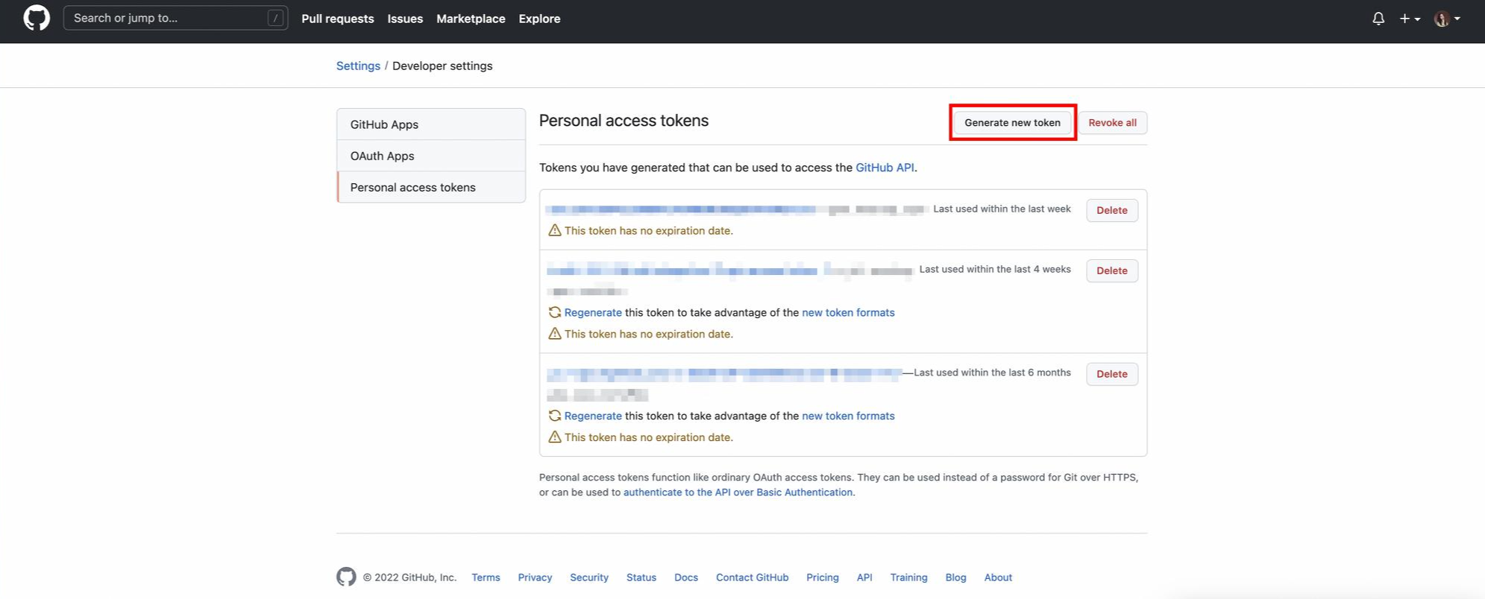The image size is (1485, 599).
Task: Click the GitHub octocat logo in header
Action: (37, 18)
